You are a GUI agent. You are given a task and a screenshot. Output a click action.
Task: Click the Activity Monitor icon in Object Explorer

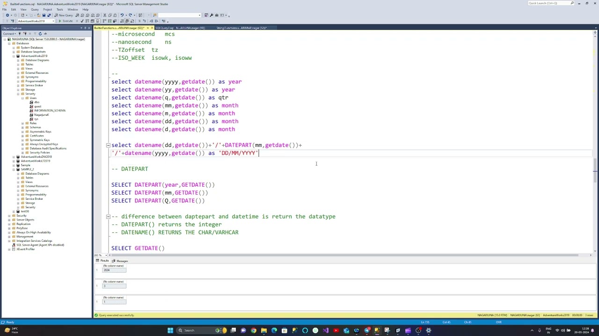tap(45, 34)
